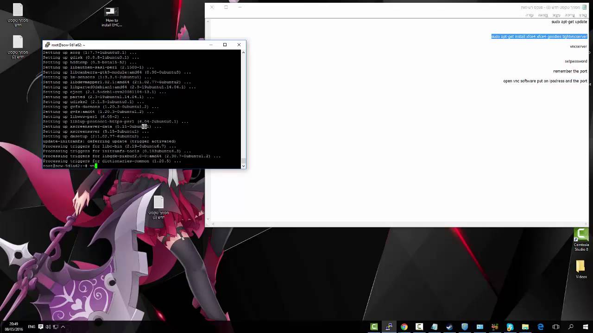The height and width of the screenshot is (333, 593).
Task: Minimize the PuTTY terminal window
Action: (x=211, y=45)
